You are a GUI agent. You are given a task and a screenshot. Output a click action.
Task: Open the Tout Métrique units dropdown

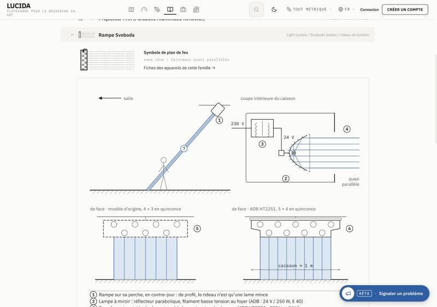(x=309, y=9)
